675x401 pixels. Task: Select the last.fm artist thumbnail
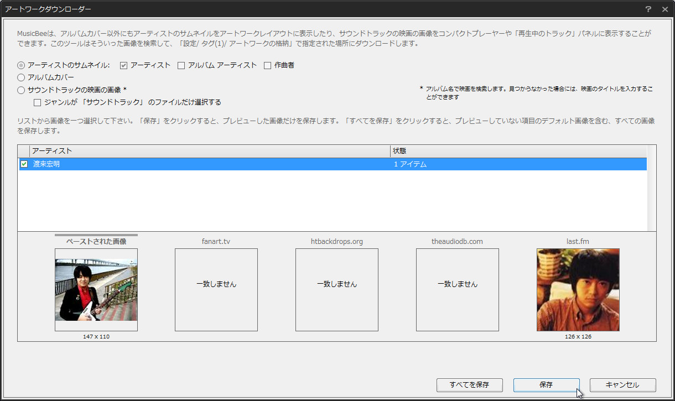pyautogui.click(x=578, y=289)
